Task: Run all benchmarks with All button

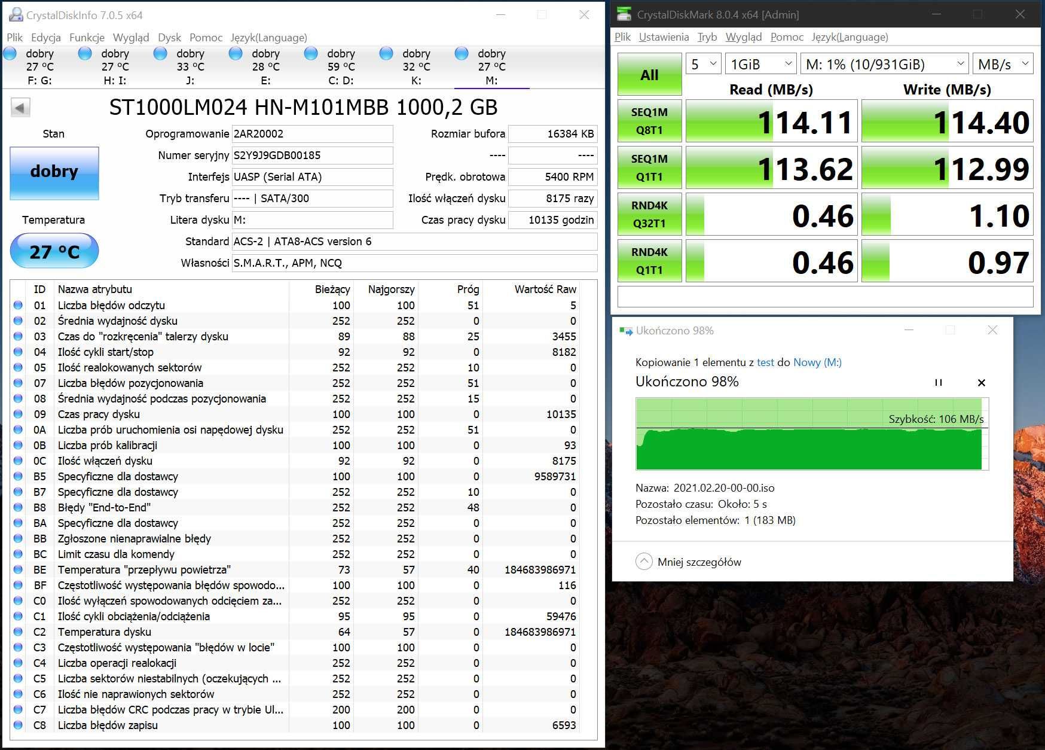Action: [649, 74]
